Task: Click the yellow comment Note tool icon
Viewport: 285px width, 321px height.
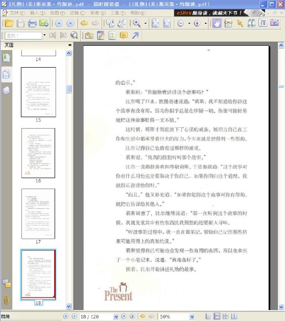Action: coord(123,36)
